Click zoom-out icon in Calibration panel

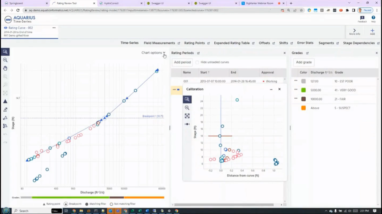tap(187, 108)
